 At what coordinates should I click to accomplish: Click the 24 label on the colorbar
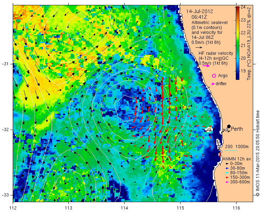[x=243, y=7]
